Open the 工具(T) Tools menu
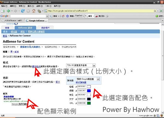This screenshot has width=164, height=118. 48,6
